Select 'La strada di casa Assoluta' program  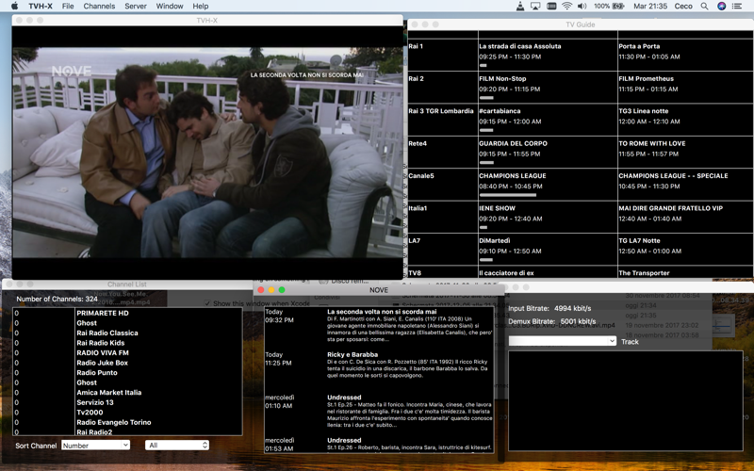520,46
